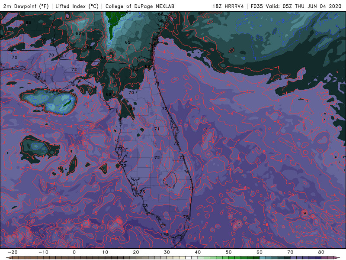346x260 pixels.
Task: Click the "F035 Valid: 05Z THU JUN 04 2020" text
Action: [x=296, y=6]
